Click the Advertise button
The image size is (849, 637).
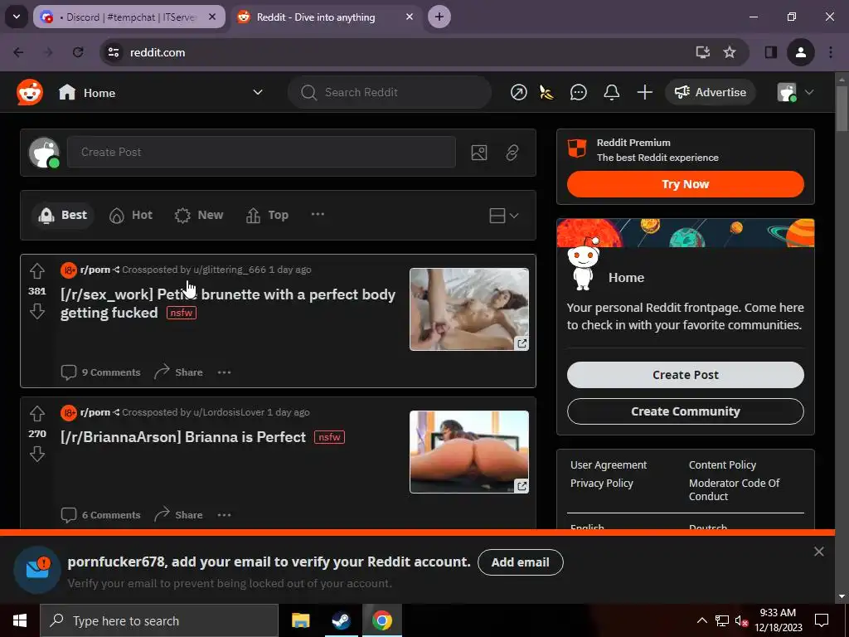[x=711, y=93]
